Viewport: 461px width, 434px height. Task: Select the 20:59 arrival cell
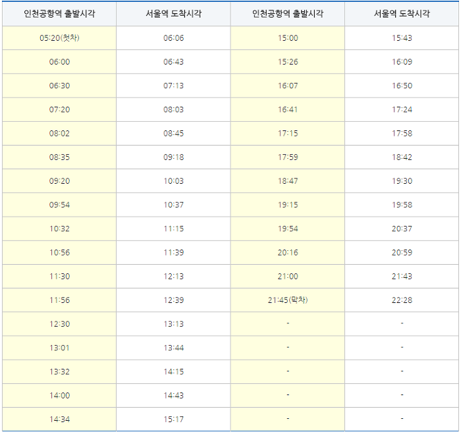pos(402,253)
